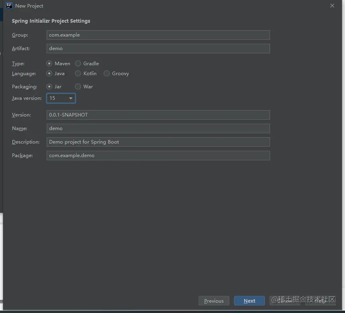The image size is (345, 313).
Task: Cancel the new project wizard
Action: [x=285, y=301]
